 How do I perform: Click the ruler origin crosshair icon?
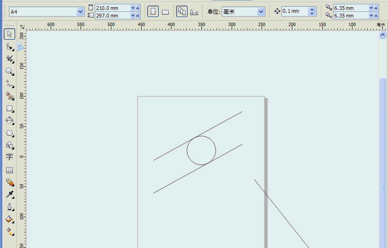[22, 27]
